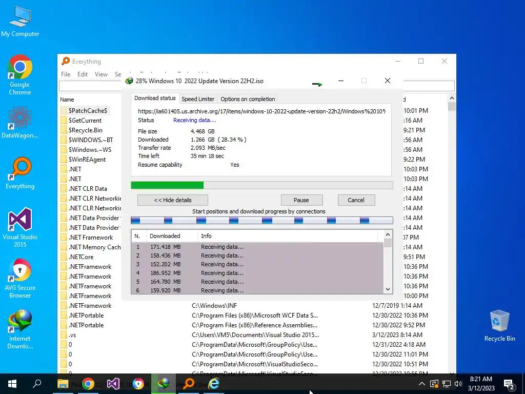525x394 pixels.
Task: Click Hide details button
Action: [172, 200]
